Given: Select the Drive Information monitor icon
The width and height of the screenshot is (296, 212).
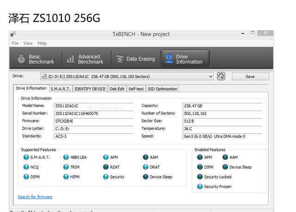Looking at the screenshot, I should 169,59.
